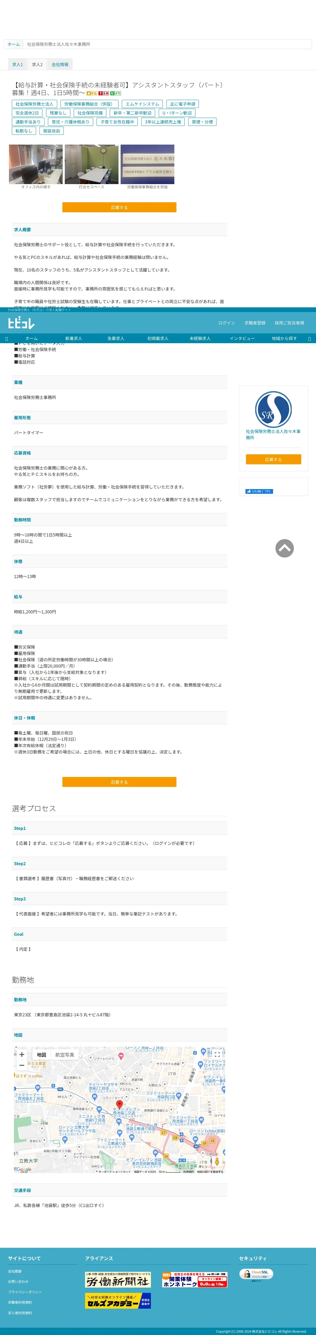316x1335 pixels.
Task: Open the map in fullscreen view
Action: tap(217, 1054)
